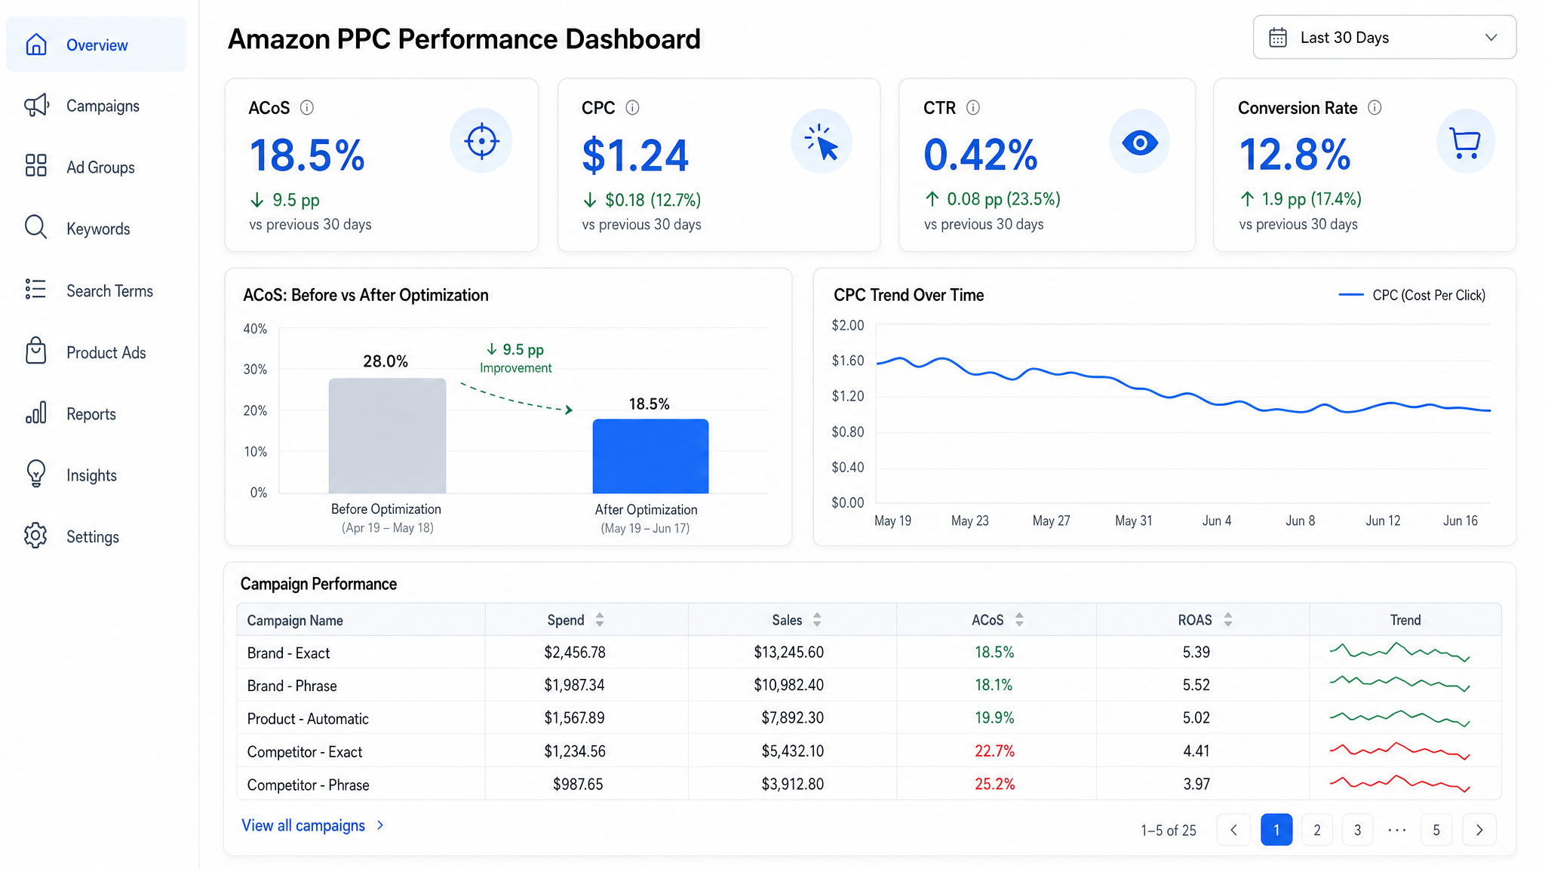Go to previous page arrow in pagination
Screen dimensions: 1545x869
(x=1234, y=830)
